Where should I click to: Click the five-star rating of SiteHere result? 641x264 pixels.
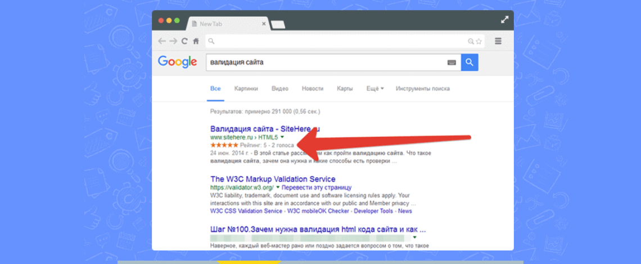224,145
